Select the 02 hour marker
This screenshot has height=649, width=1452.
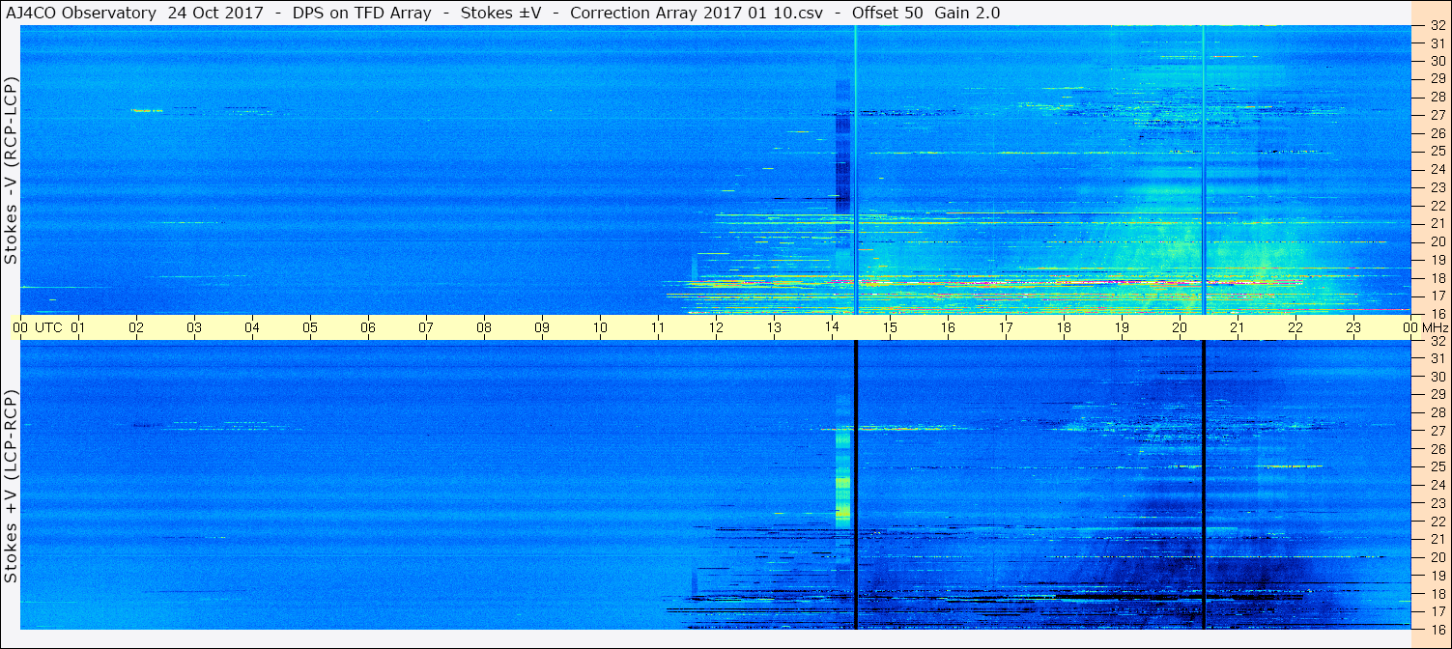click(136, 327)
